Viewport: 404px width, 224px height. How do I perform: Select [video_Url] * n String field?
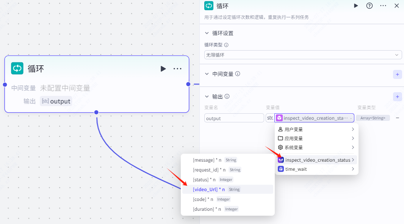click(228, 189)
